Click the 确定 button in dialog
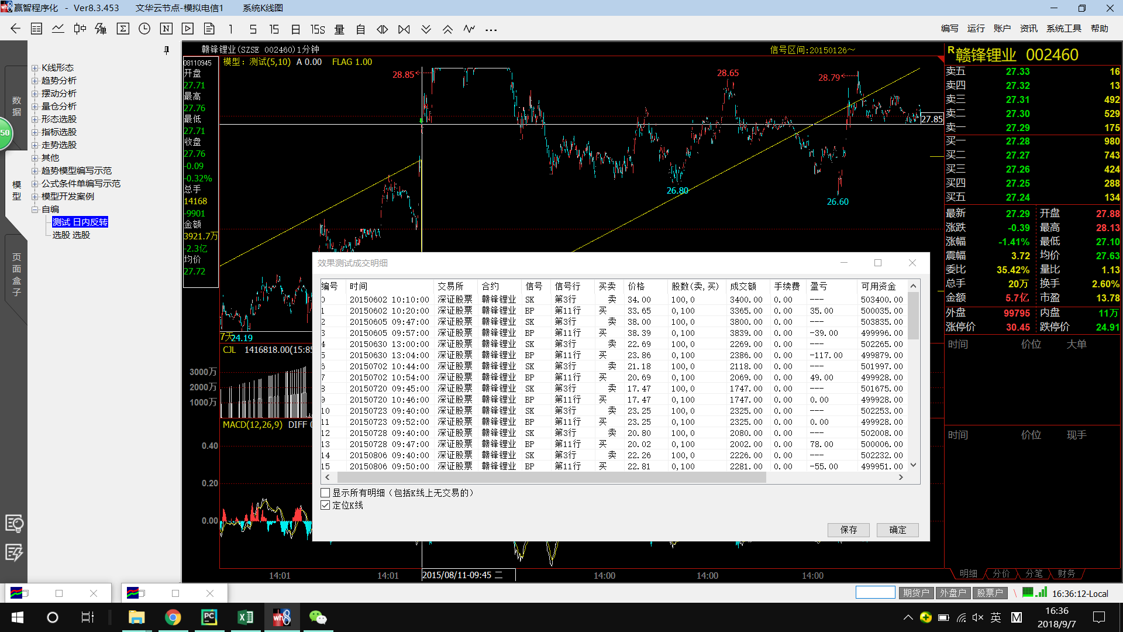The image size is (1123, 632). click(x=897, y=530)
